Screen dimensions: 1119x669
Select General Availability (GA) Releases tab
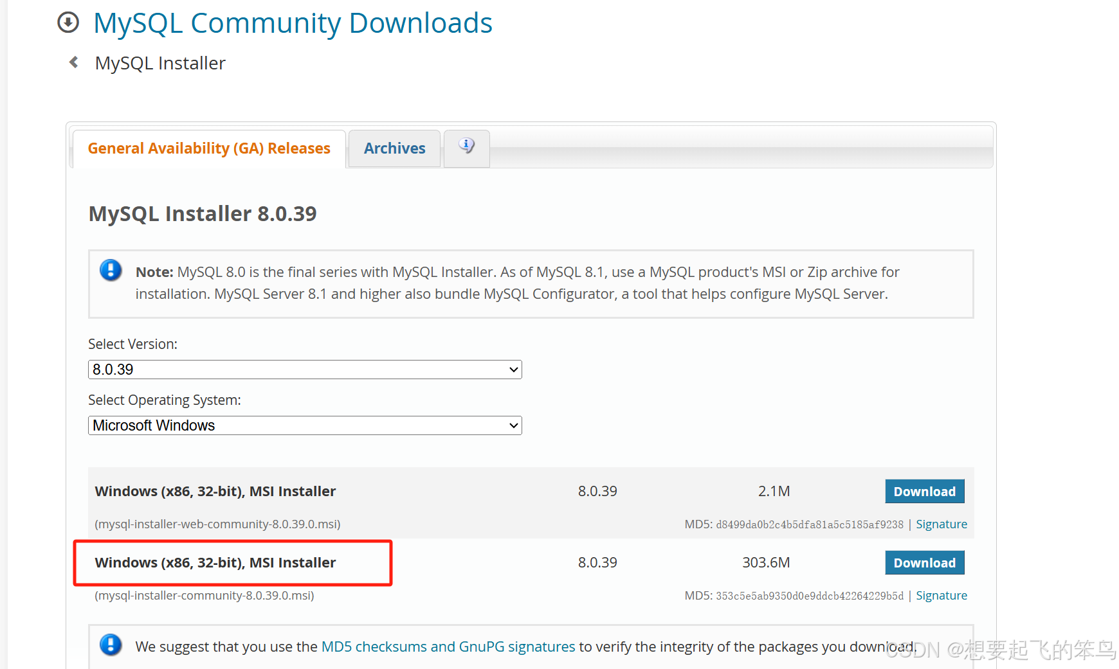[209, 148]
